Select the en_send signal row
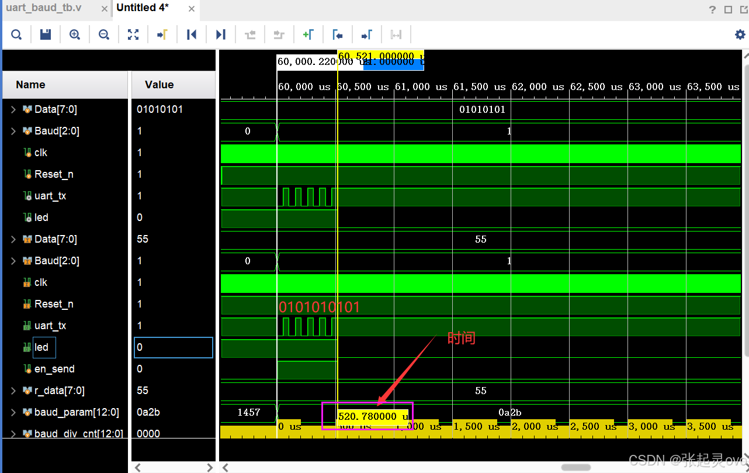749x473 pixels. click(54, 369)
